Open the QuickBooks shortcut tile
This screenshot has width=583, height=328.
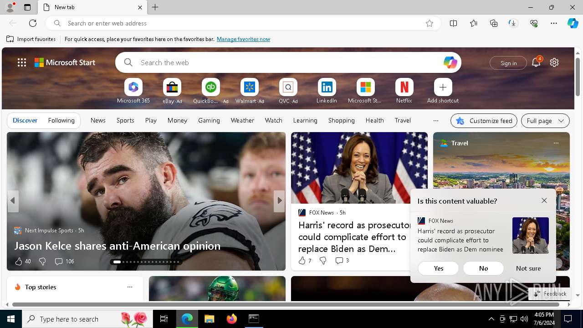(x=210, y=91)
